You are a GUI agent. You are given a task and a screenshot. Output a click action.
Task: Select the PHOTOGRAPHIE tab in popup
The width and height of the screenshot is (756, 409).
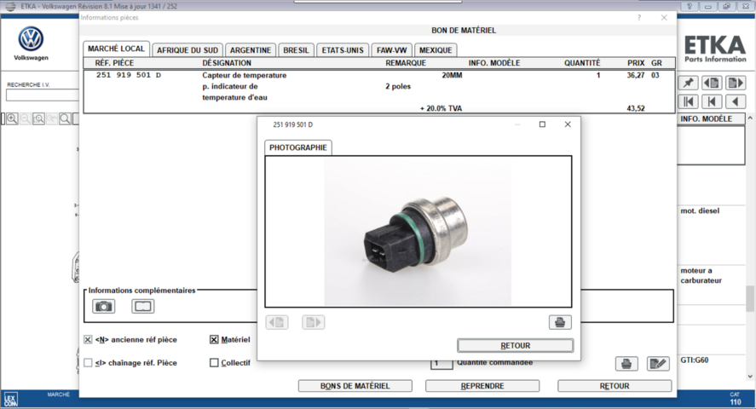(298, 147)
